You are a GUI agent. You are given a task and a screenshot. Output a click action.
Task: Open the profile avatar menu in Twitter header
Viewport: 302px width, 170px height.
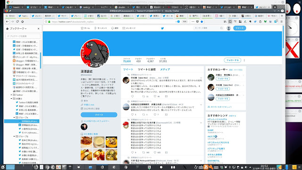pyautogui.click(x=228, y=28)
